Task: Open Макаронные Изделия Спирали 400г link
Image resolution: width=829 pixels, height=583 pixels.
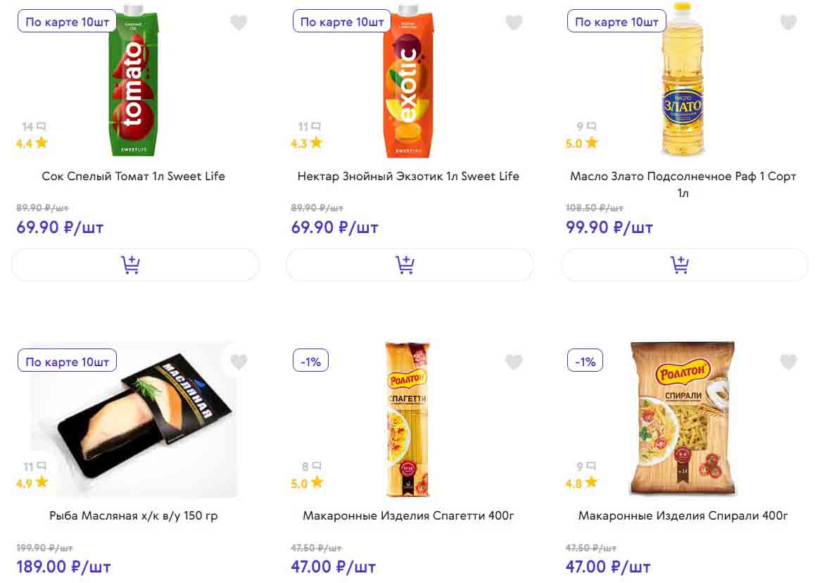Action: coord(683,516)
